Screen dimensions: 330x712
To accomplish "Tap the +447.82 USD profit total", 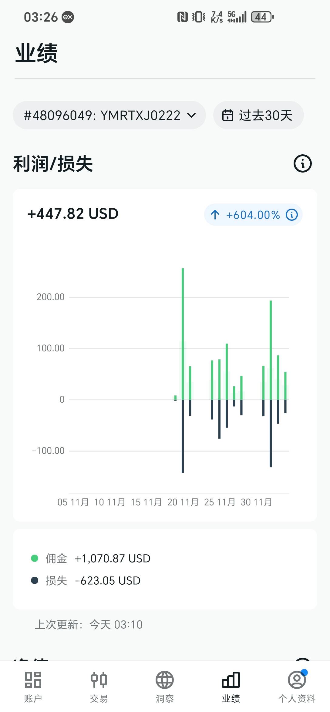I will tap(73, 213).
